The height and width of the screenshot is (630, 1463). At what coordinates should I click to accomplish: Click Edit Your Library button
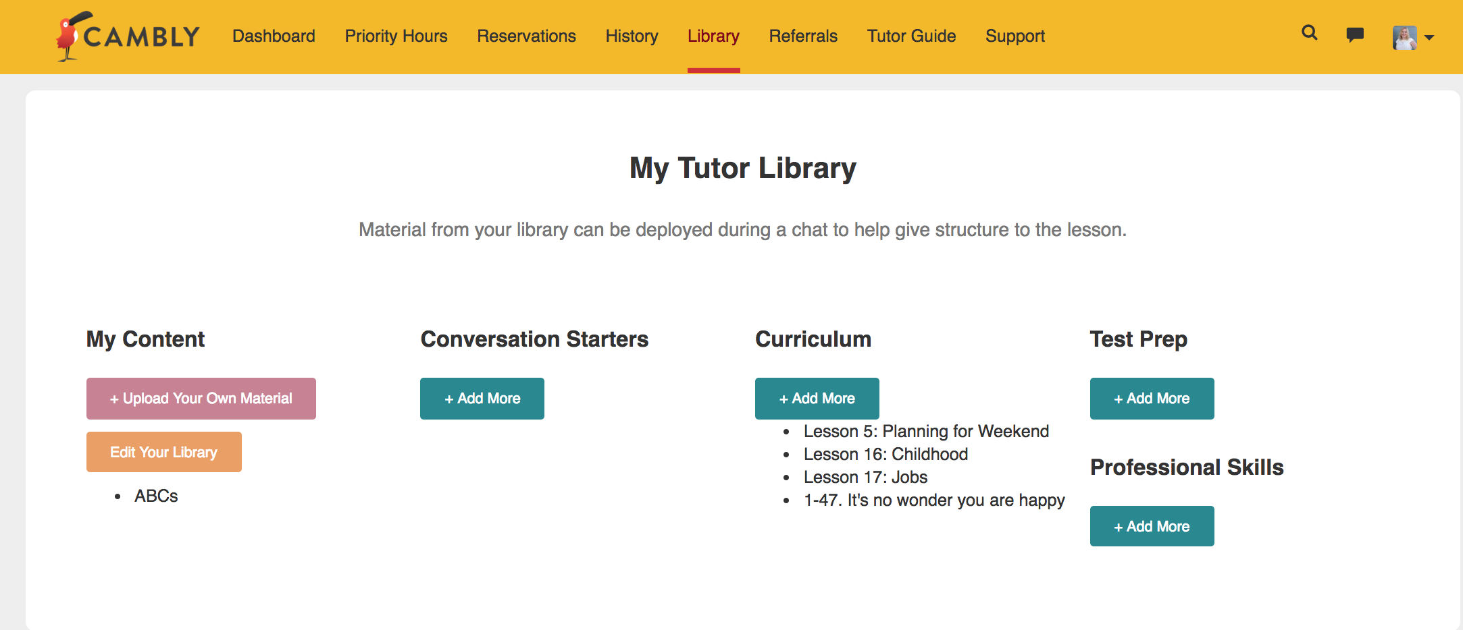pyautogui.click(x=164, y=452)
